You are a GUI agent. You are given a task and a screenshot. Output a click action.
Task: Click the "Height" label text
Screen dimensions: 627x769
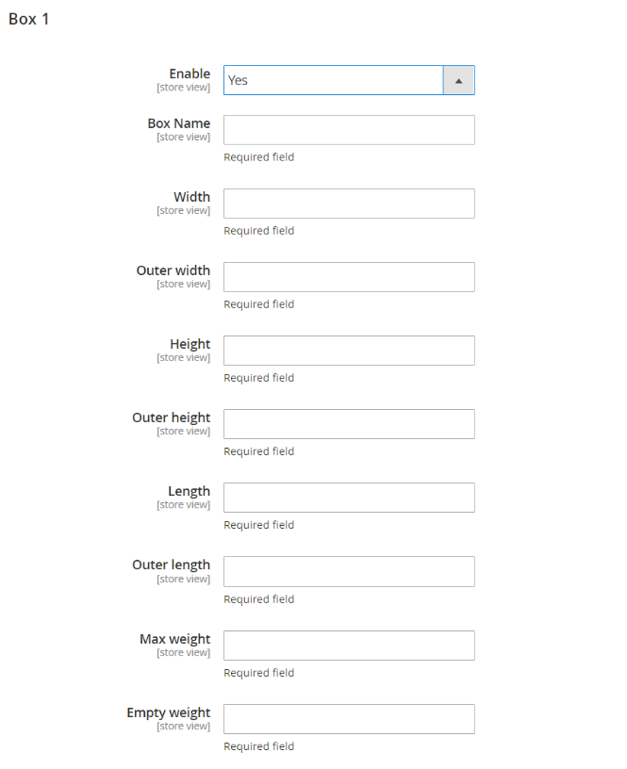(190, 344)
